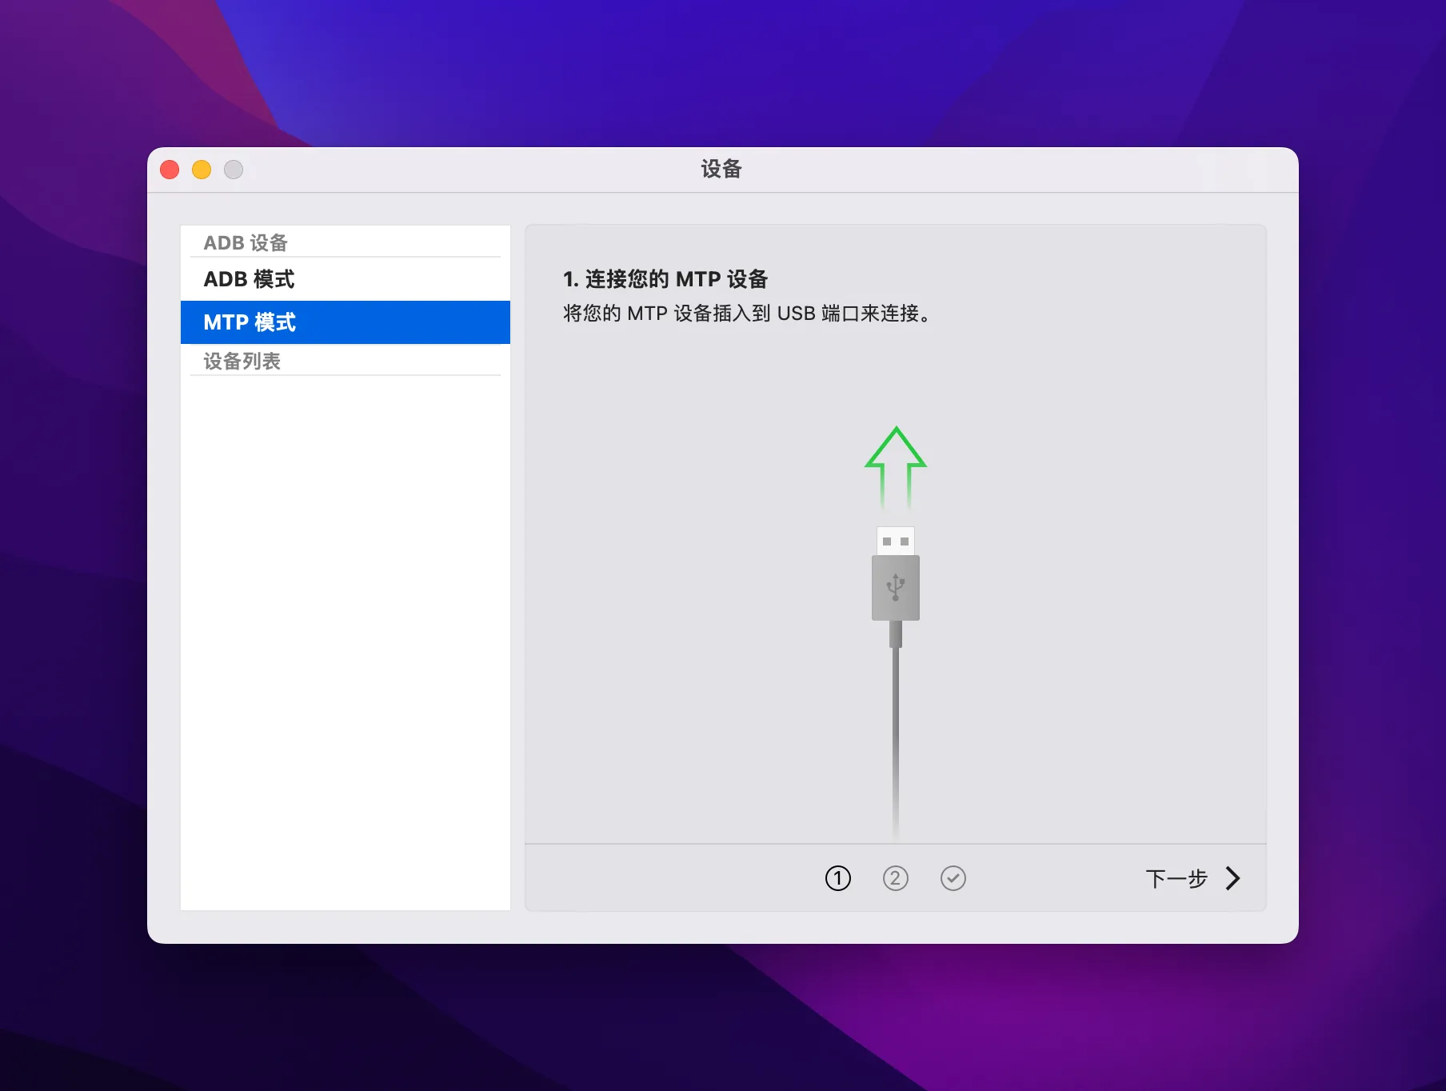The image size is (1446, 1091).
Task: Click the yellow minimize button
Action: coord(201,170)
